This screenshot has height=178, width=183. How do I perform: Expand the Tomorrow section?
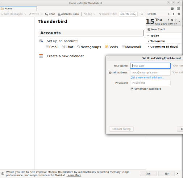click(148, 41)
